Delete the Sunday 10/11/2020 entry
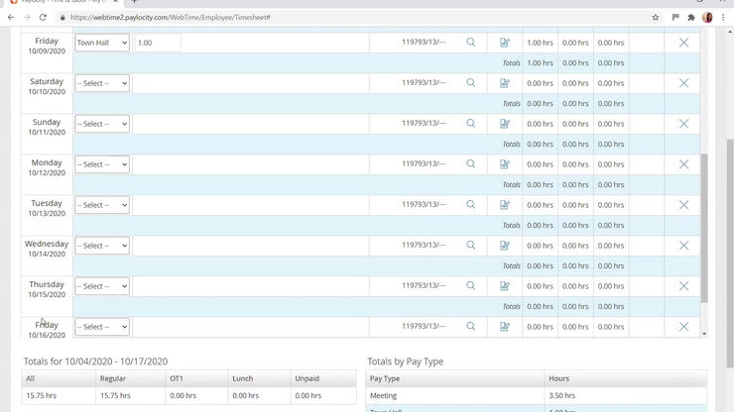 click(684, 124)
